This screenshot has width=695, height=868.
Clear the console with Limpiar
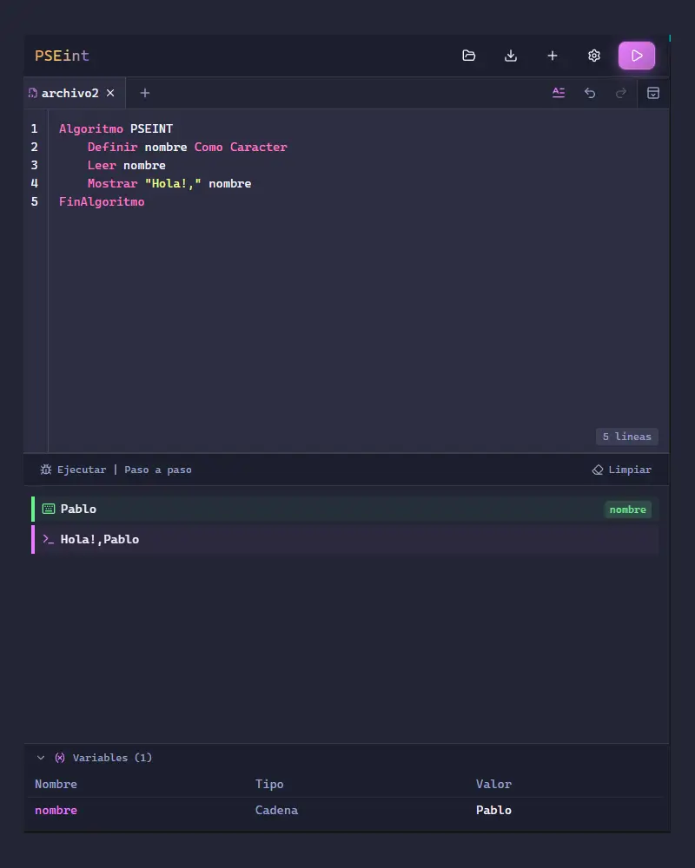point(622,470)
